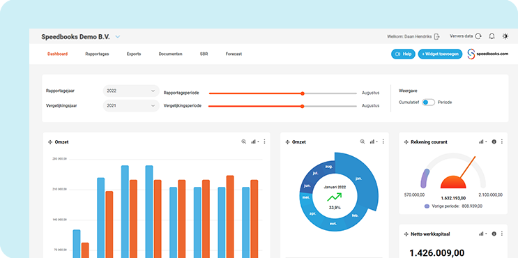Select the mrt. donut segment

tap(333, 224)
